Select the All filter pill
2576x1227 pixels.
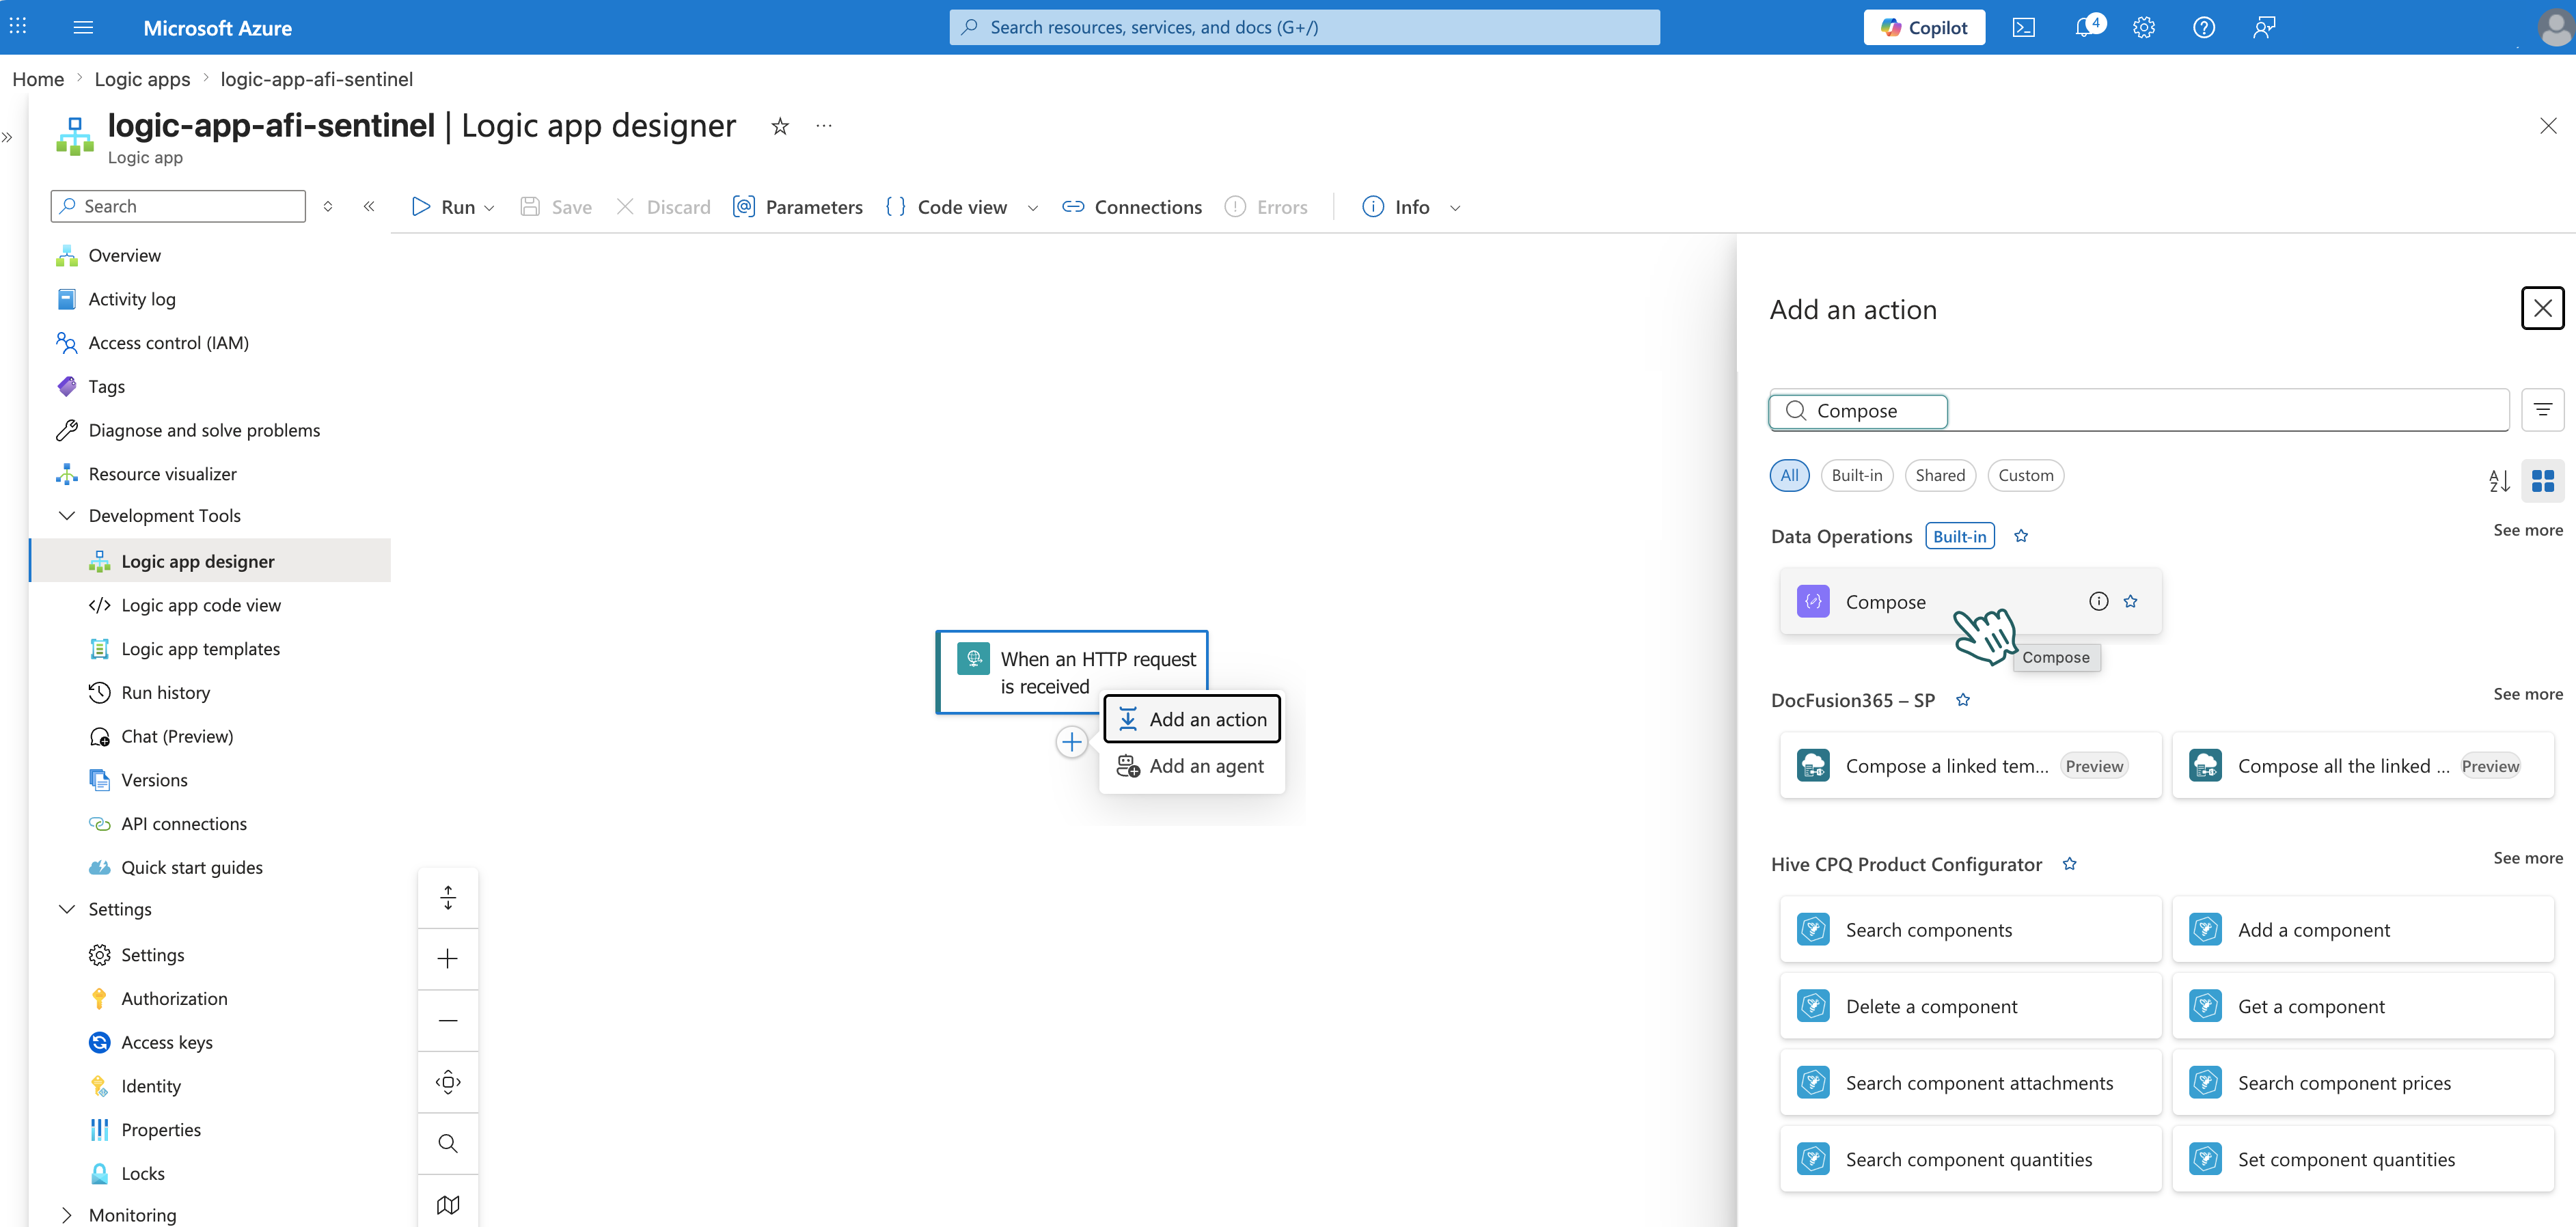(1789, 475)
